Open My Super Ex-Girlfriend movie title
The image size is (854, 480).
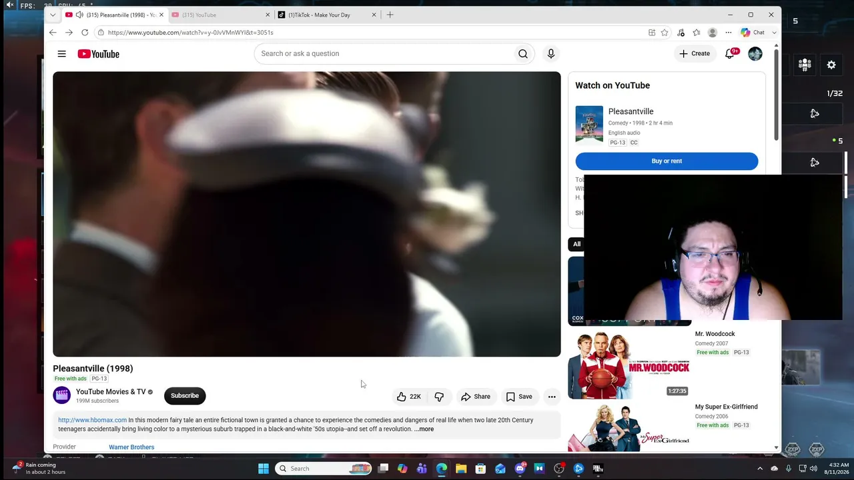click(x=727, y=407)
